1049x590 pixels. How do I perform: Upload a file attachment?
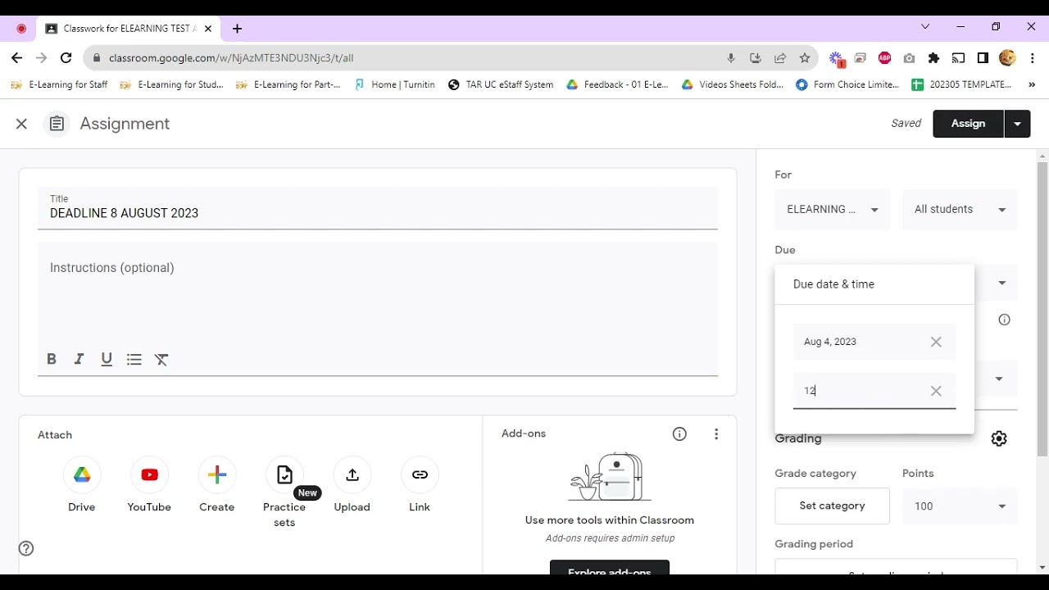point(352,474)
